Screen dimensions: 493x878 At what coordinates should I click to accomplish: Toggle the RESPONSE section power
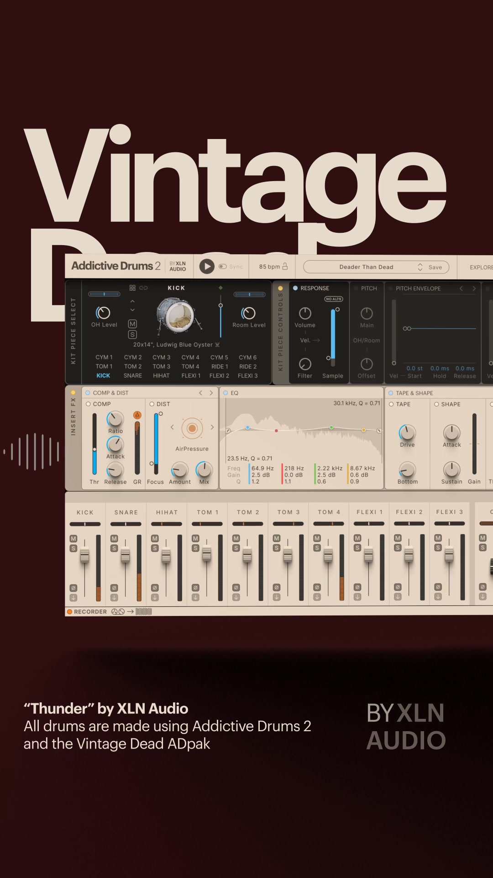pos(295,288)
